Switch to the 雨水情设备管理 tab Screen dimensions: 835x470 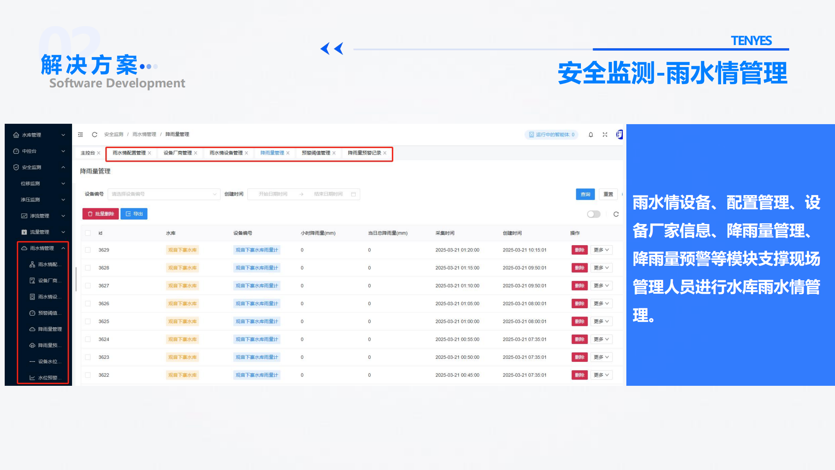pyautogui.click(x=226, y=153)
